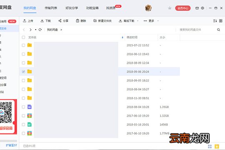The height and width of the screenshot is (150, 225).
Task: Click the 上传 upload button
Action: 28,21
